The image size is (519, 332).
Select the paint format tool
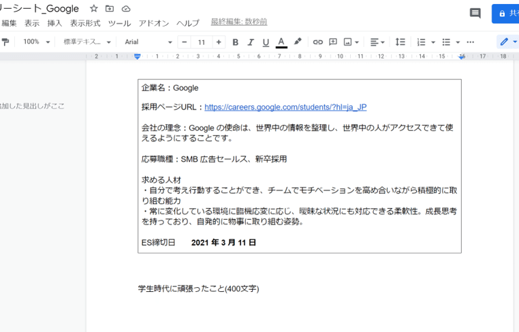(x=5, y=42)
